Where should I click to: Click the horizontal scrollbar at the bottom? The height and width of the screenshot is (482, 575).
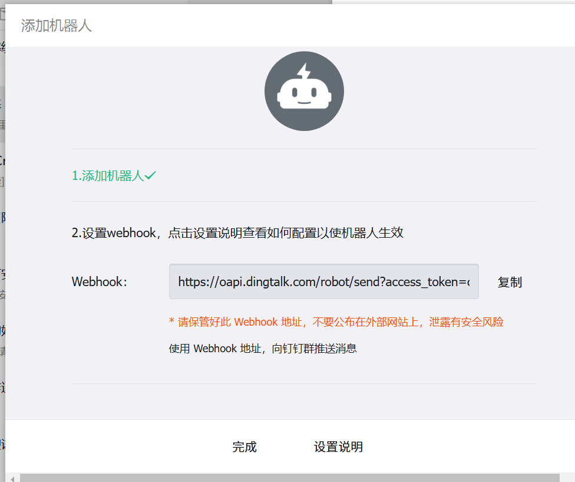point(290,478)
